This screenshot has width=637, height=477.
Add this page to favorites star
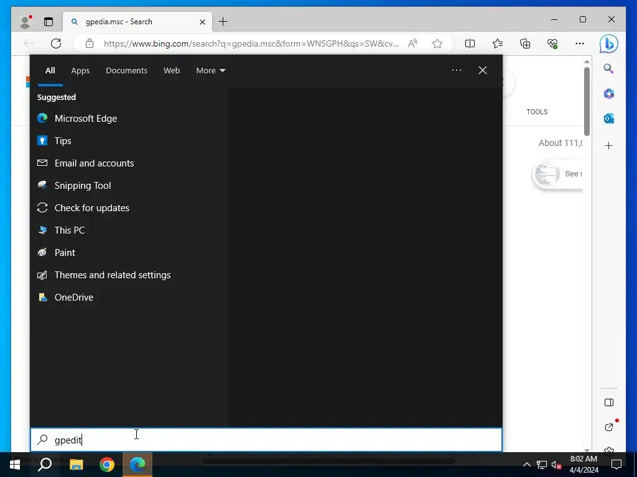[x=437, y=43]
